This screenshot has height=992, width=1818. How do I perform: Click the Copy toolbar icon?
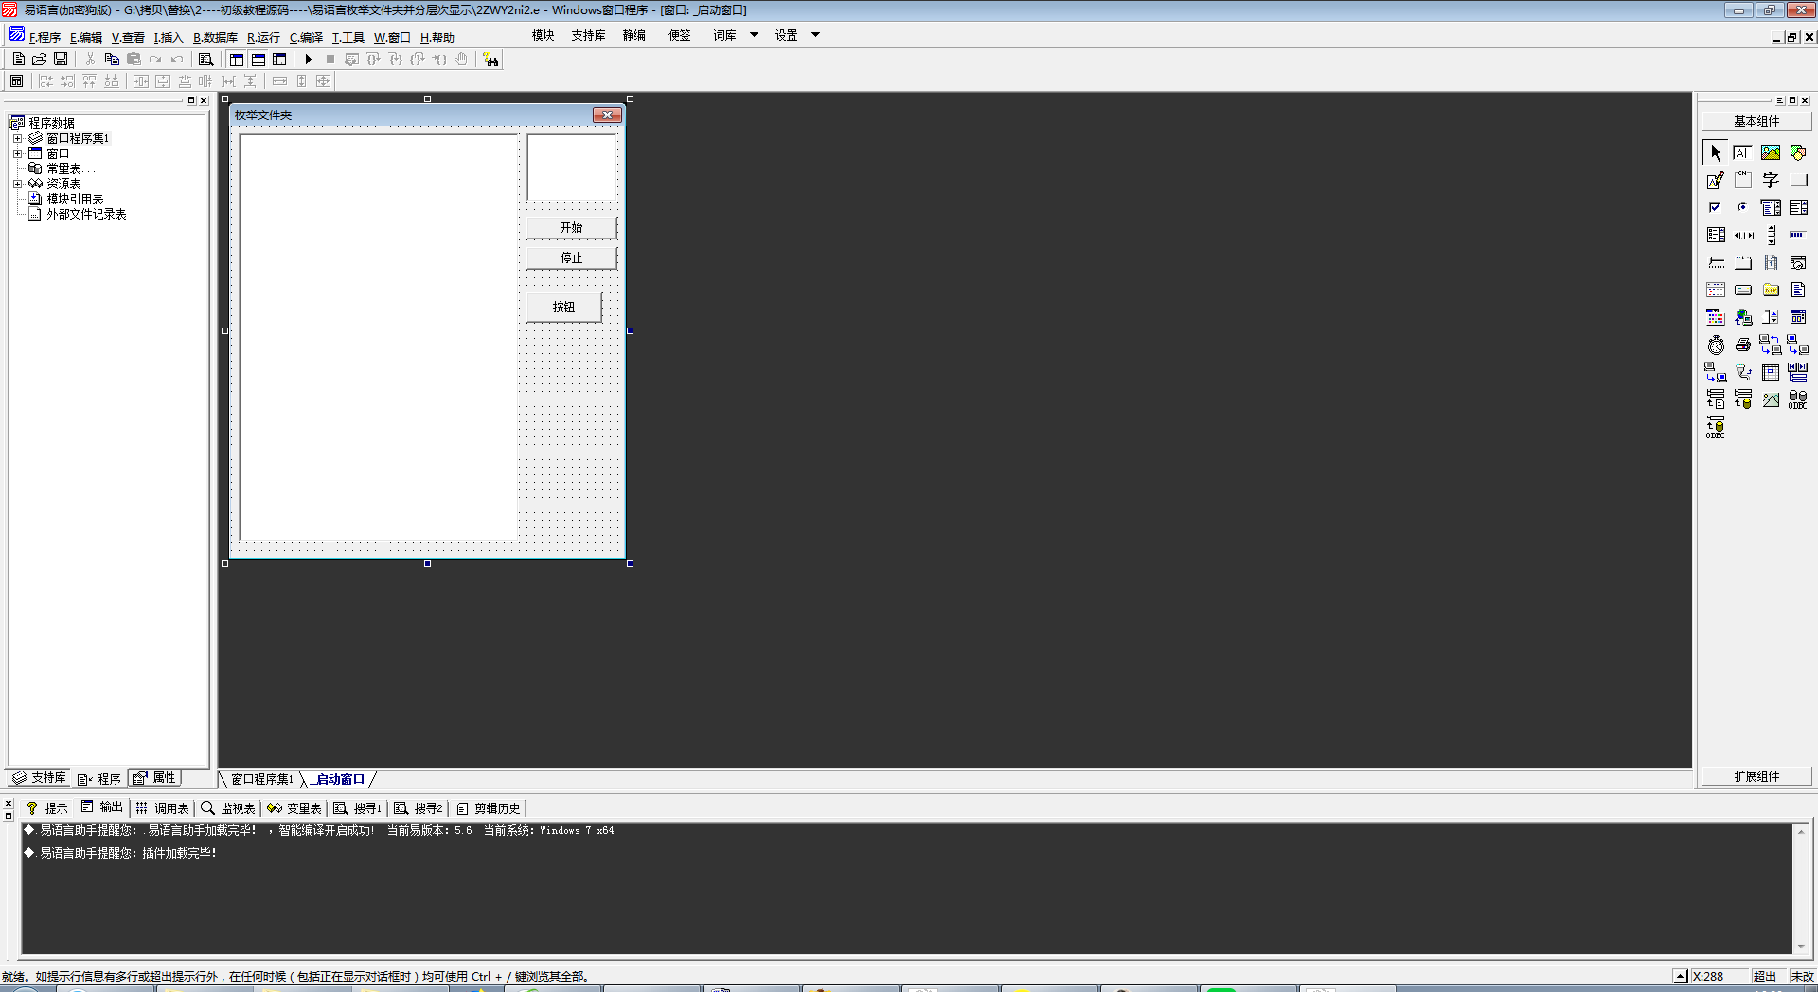[112, 59]
